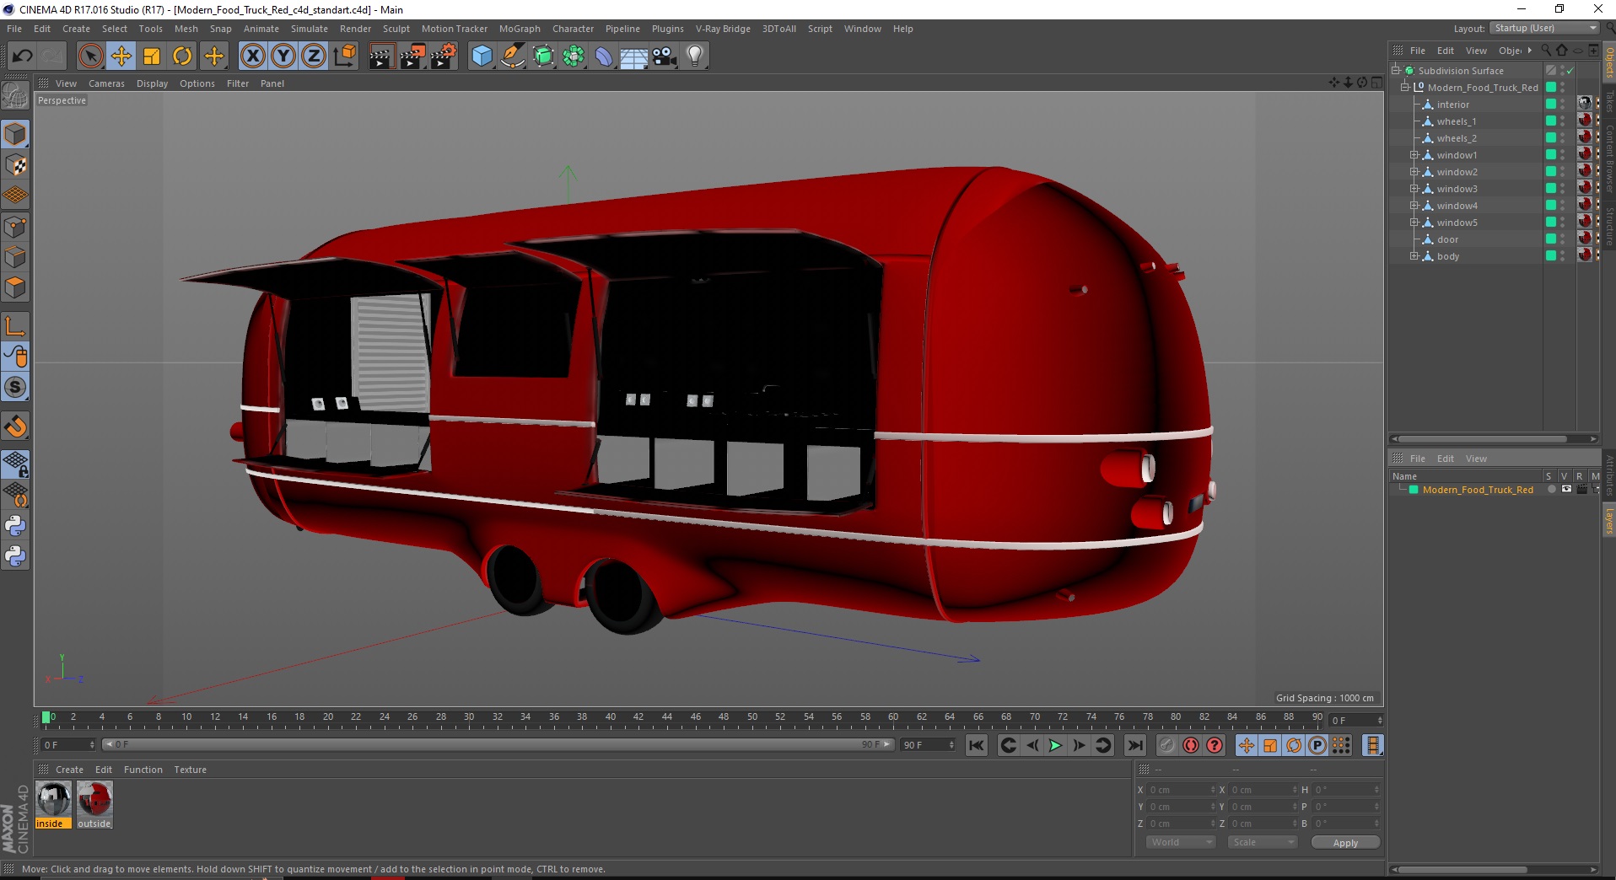Expand the window1 object
1616x880 pixels.
[1414, 155]
